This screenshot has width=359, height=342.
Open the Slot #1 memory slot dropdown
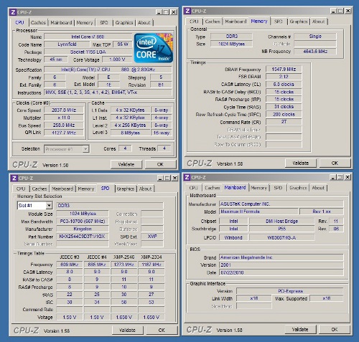click(49, 205)
